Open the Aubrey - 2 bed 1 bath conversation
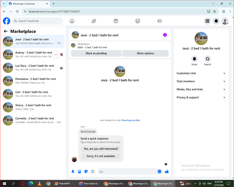This screenshot has height=187, width=234. click(x=33, y=55)
